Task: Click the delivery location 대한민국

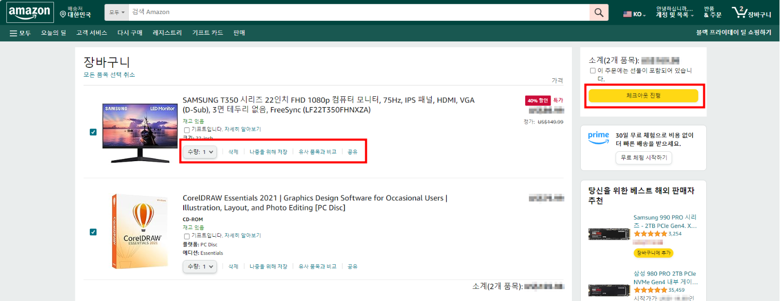Action: tap(76, 12)
